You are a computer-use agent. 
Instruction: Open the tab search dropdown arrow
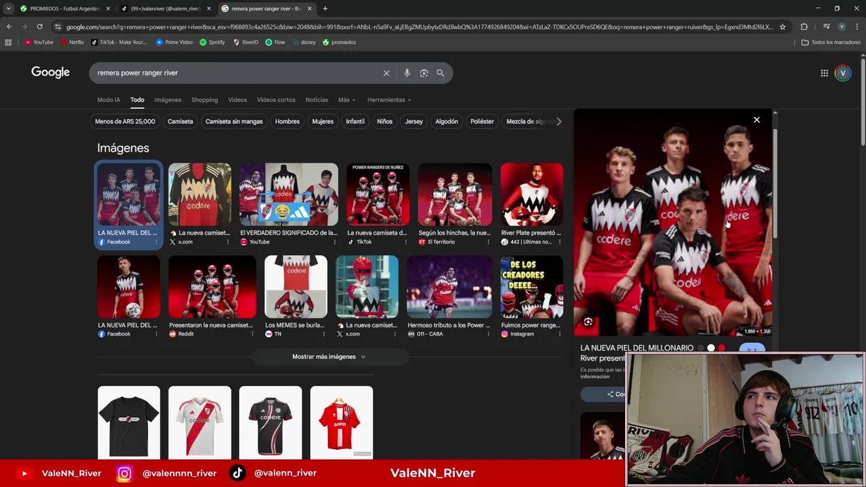point(8,9)
